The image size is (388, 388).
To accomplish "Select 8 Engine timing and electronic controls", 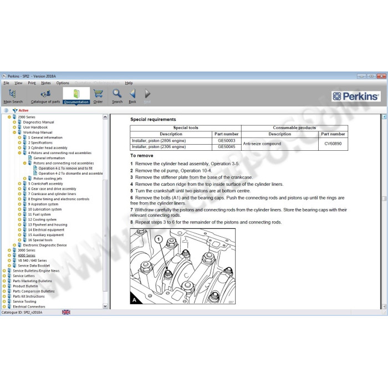I will tap(58, 199).
